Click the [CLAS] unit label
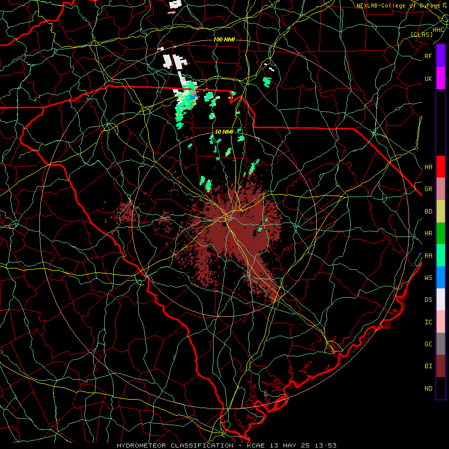This screenshot has height=449, width=449. click(422, 35)
